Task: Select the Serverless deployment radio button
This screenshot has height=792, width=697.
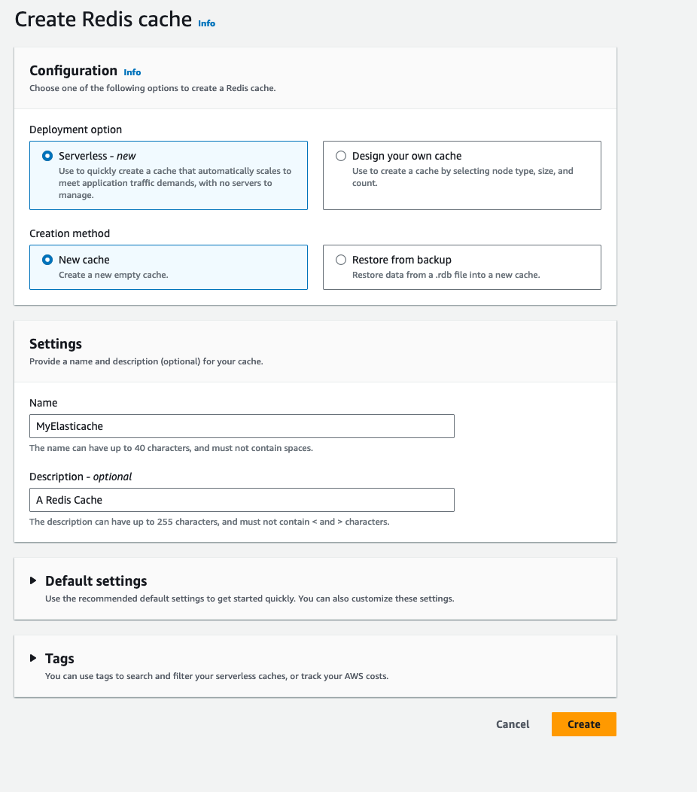Action: click(47, 156)
